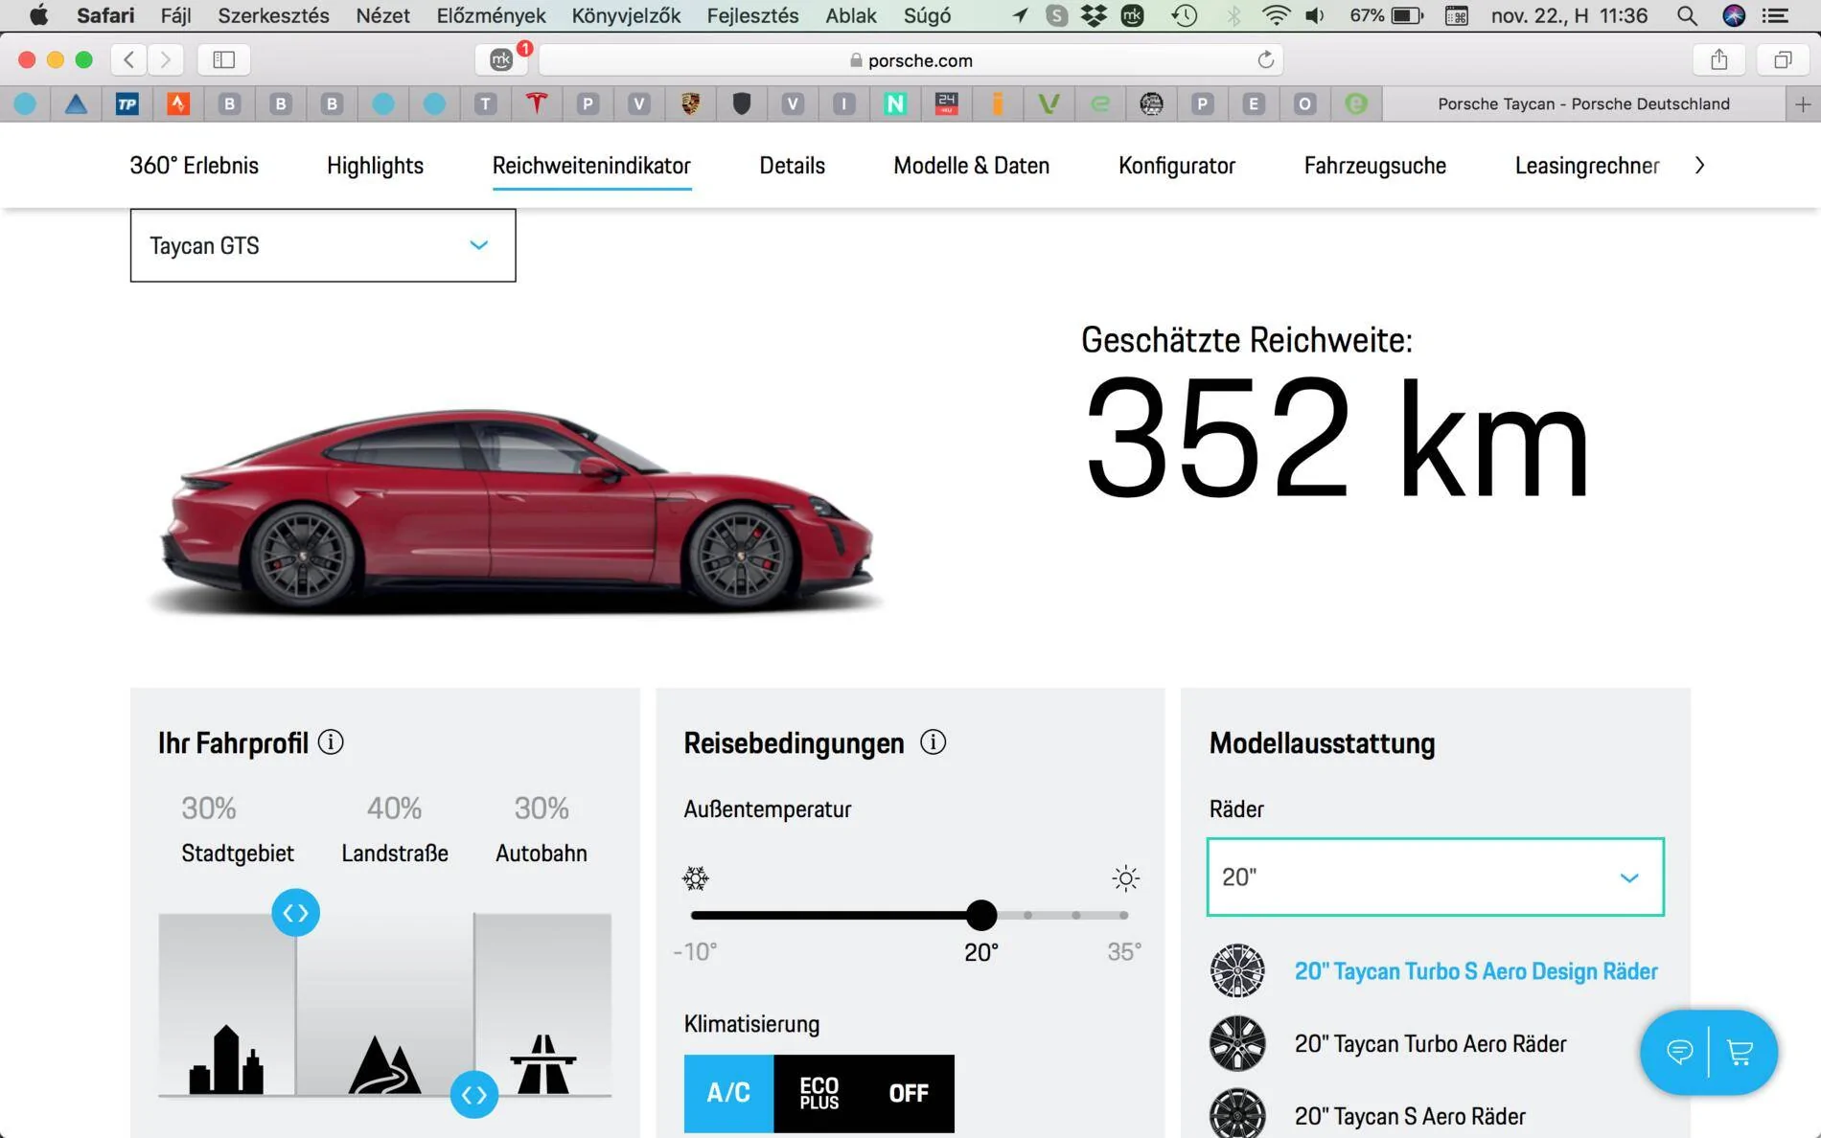This screenshot has width=1821, height=1138.
Task: Open the TP pinned tab
Action: point(127,103)
